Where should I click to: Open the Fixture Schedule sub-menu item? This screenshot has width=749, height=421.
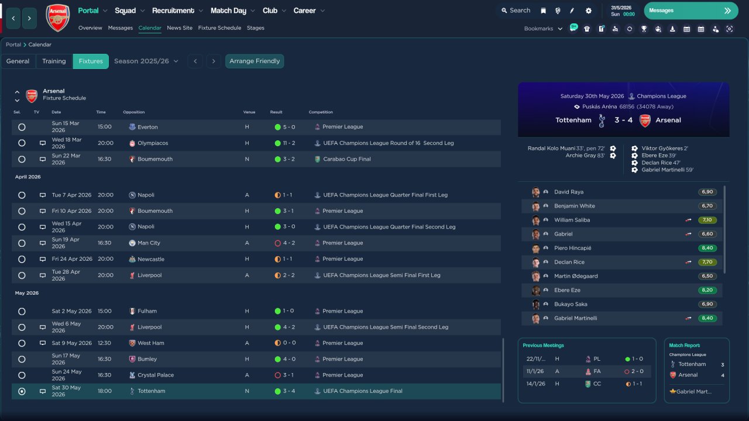tap(219, 28)
